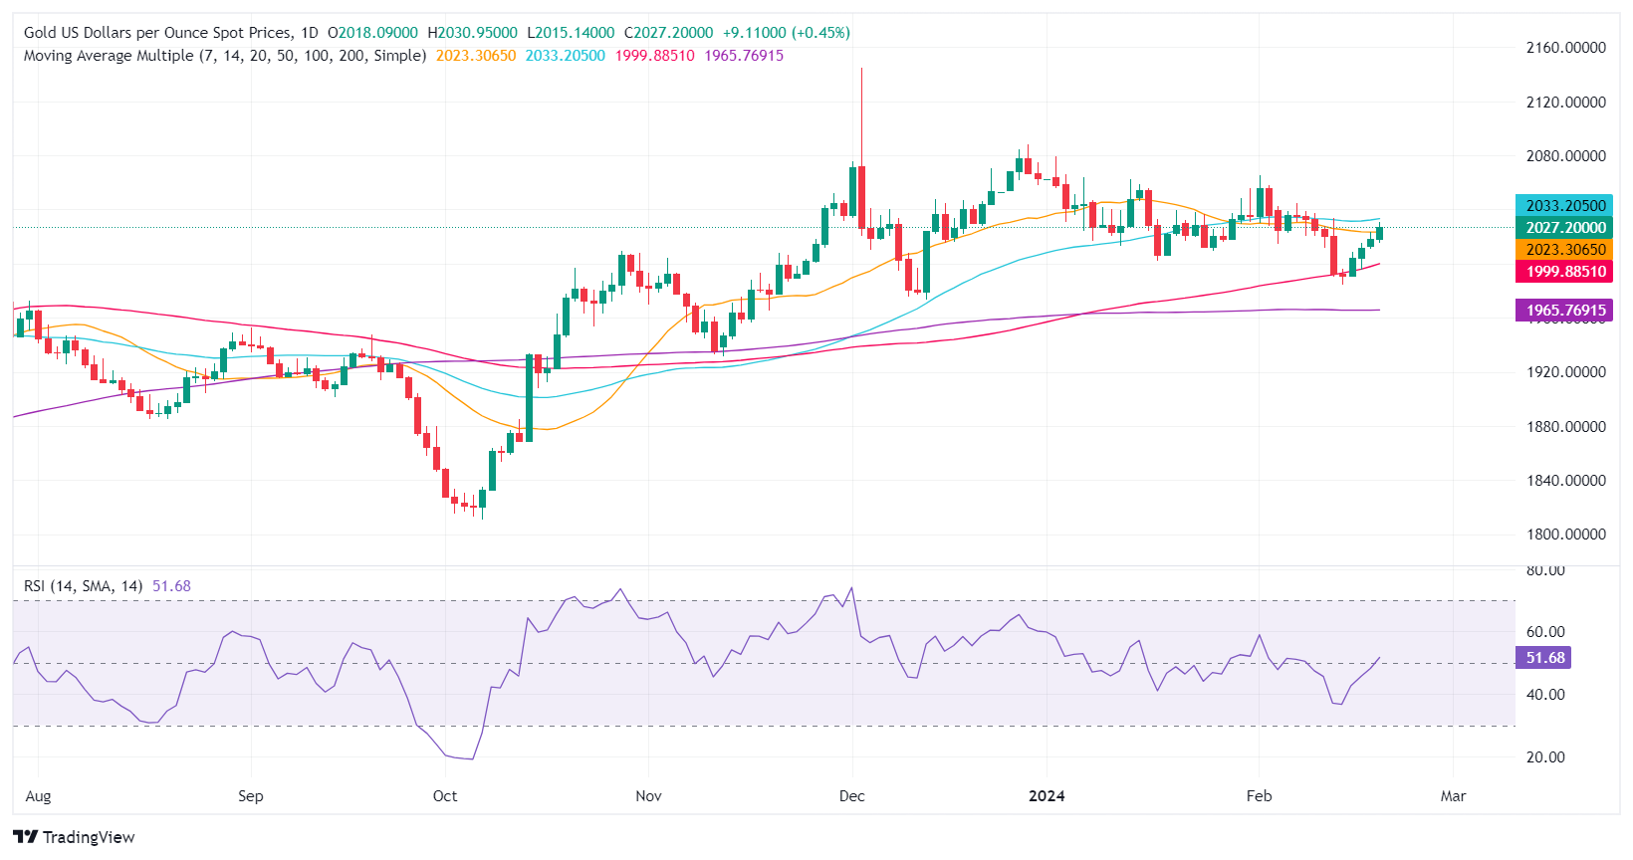Click the Oct label on time axis
The width and height of the screenshot is (1633, 860).
click(x=445, y=796)
